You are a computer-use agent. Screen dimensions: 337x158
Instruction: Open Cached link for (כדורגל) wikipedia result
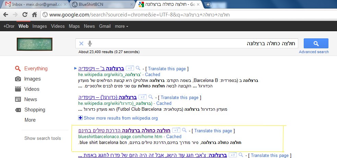(164, 104)
